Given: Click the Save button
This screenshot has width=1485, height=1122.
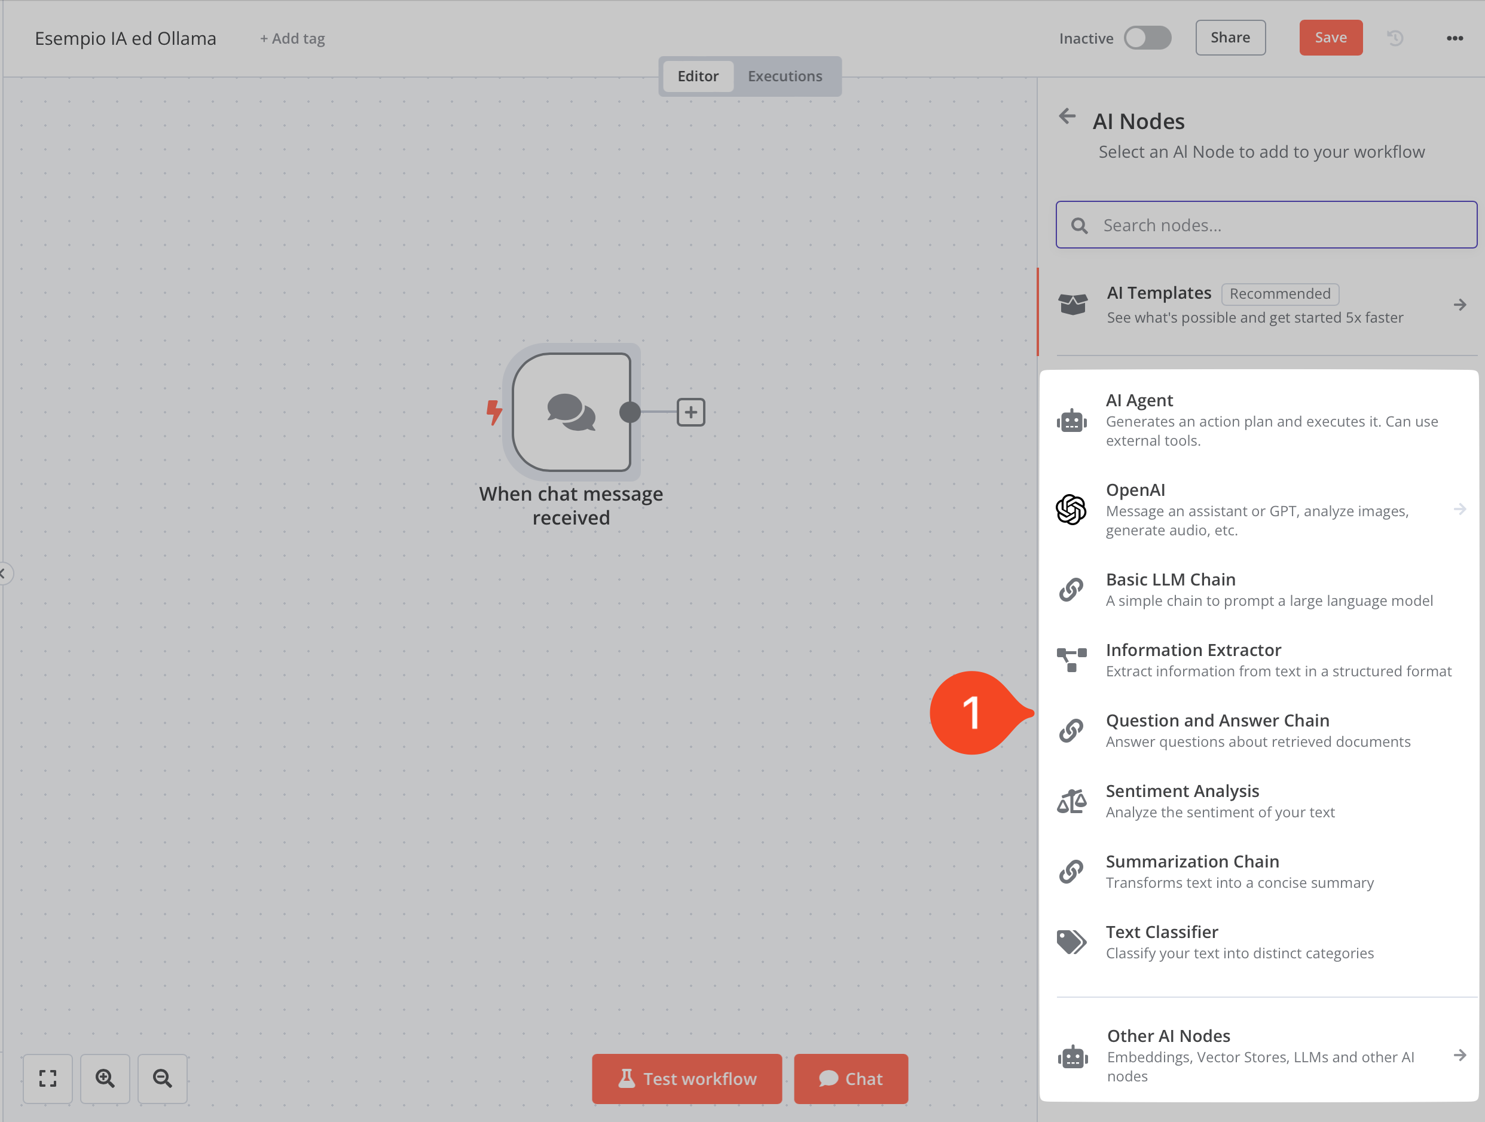Looking at the screenshot, I should [x=1331, y=38].
